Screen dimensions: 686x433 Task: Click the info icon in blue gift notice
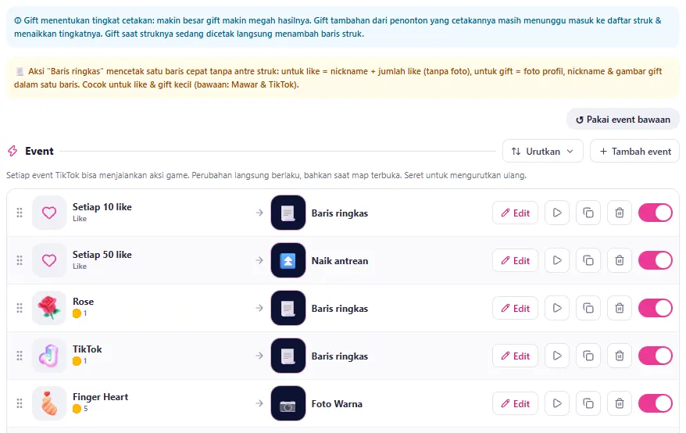pos(17,20)
